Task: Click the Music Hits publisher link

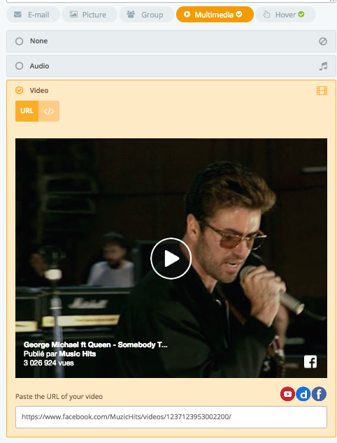Action: [78, 354]
